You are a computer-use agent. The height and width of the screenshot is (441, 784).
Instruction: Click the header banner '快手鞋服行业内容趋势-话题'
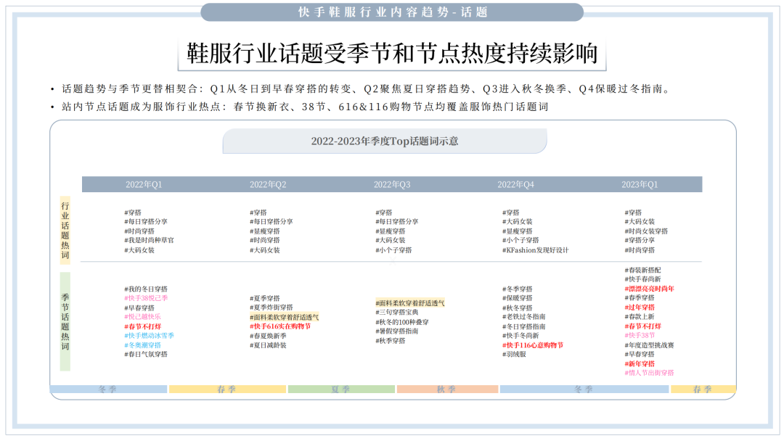pyautogui.click(x=392, y=12)
